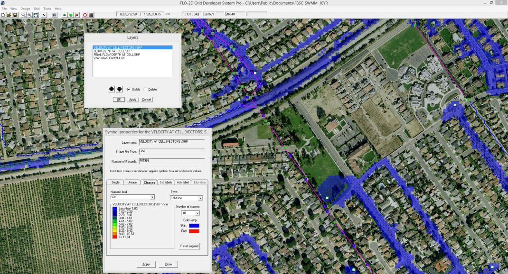
Task: Activate the Pan hand tool
Action: (35, 15)
